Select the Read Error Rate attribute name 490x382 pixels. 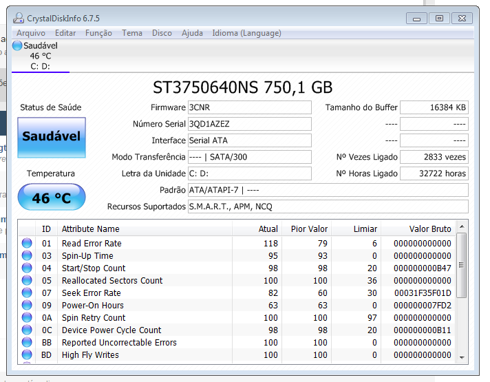92,243
